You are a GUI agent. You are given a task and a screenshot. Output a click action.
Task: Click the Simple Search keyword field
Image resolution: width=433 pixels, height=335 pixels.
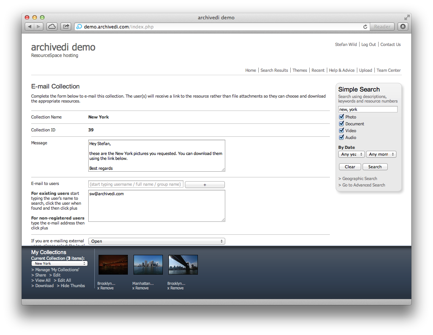click(x=368, y=109)
